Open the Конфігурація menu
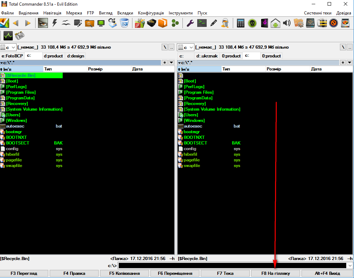This screenshot has height=278, width=354. (x=151, y=13)
